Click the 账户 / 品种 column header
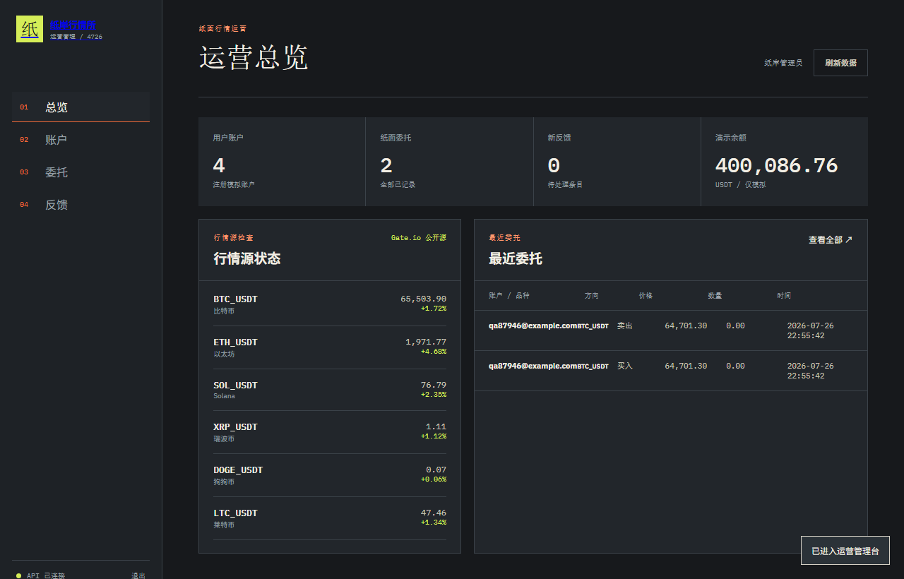The height and width of the screenshot is (579, 904). point(509,296)
